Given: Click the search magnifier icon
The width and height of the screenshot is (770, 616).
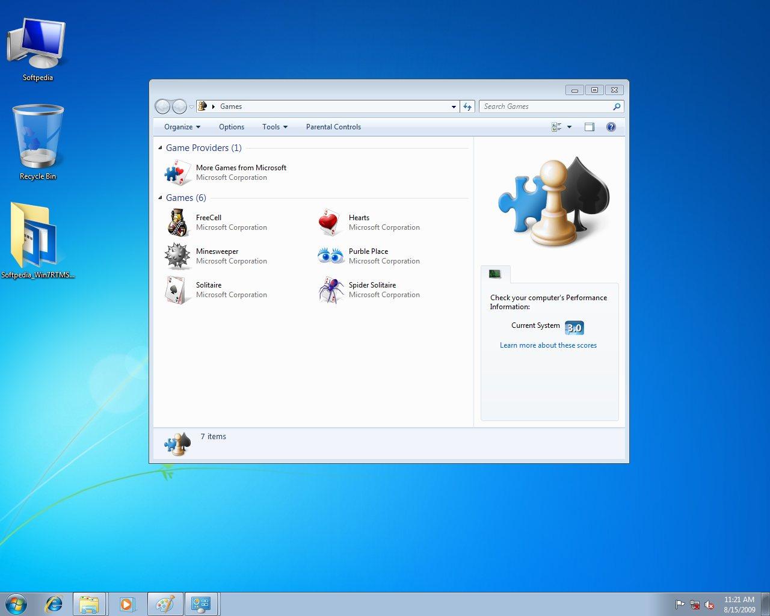Looking at the screenshot, I should tap(617, 106).
